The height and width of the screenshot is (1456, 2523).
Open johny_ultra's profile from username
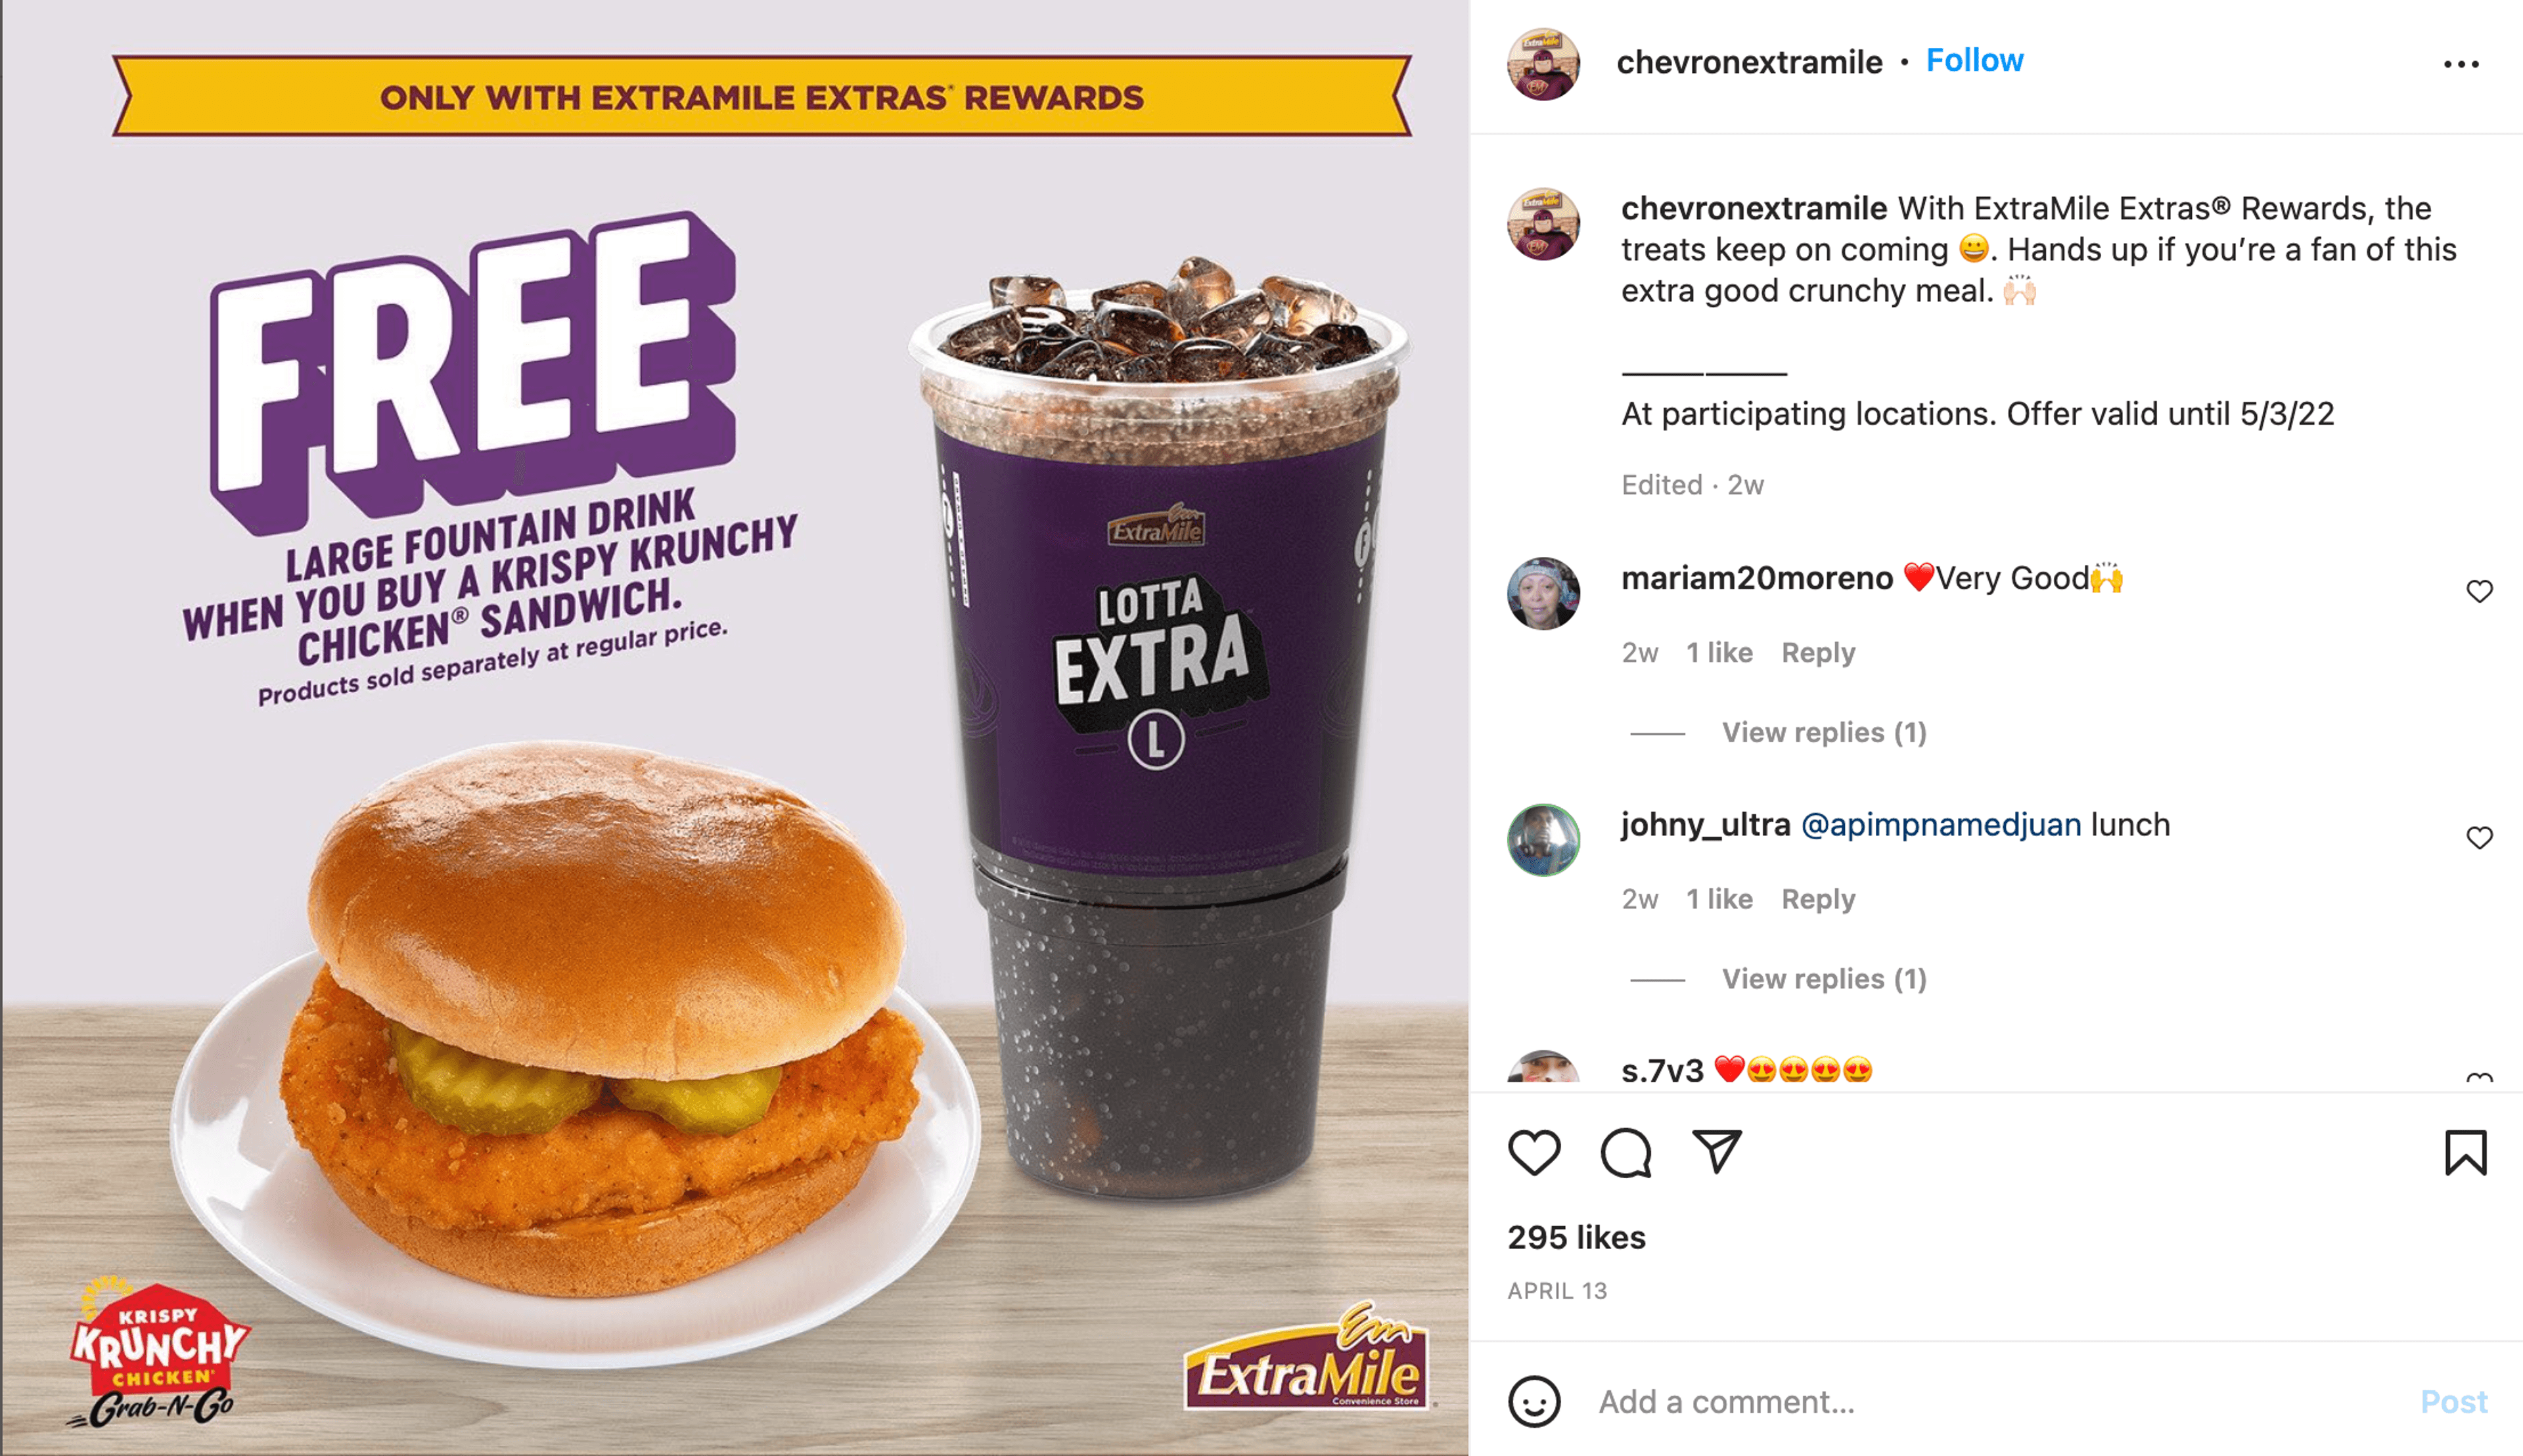[1706, 824]
